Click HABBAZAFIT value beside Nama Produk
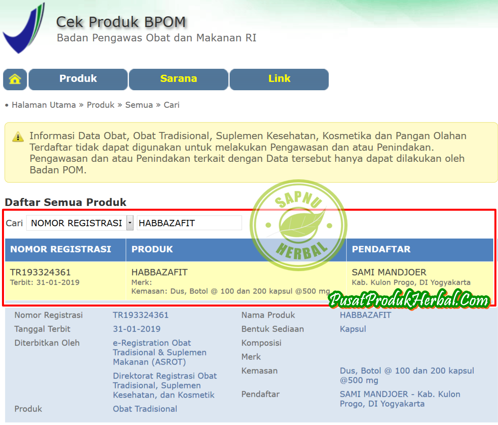This screenshot has width=498, height=425. click(x=365, y=315)
